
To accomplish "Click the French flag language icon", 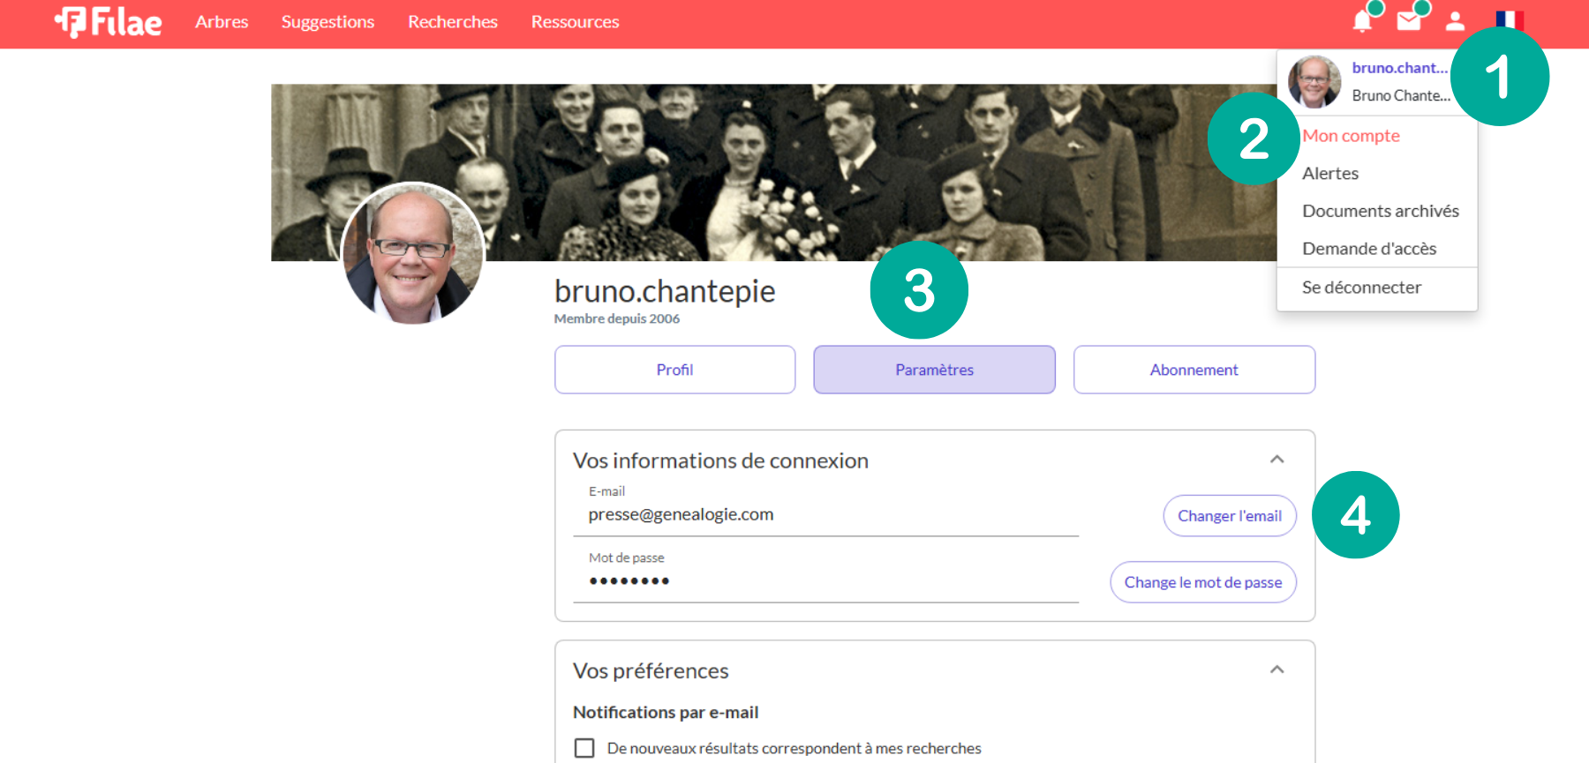I will tap(1509, 19).
